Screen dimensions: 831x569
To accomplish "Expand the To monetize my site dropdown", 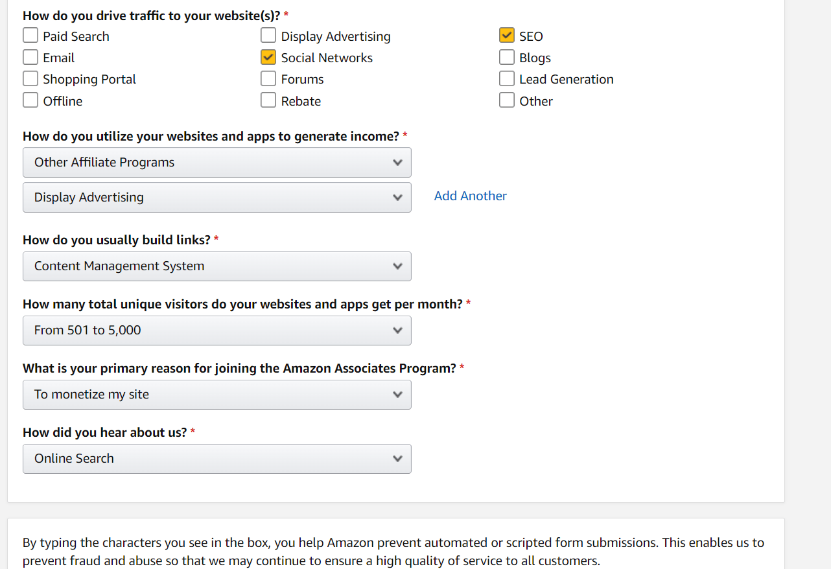I will (x=217, y=394).
